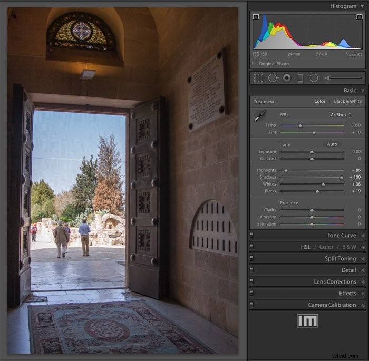
Task: Switch to B&W adjustment mode
Action: click(x=349, y=247)
